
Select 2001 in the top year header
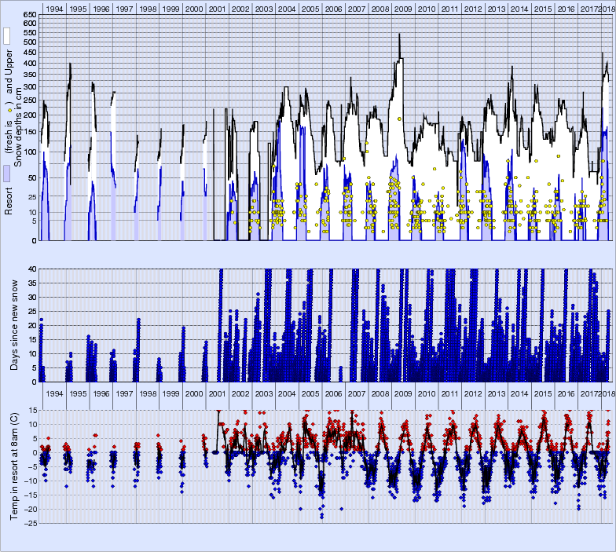coord(217,9)
